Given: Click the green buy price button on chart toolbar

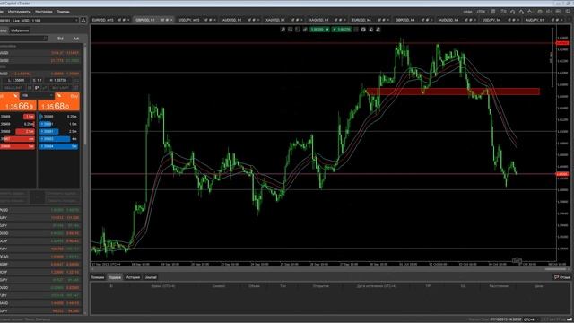Looking at the screenshot, I should point(342,30).
